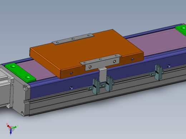Screen dimensions: 186x139
Task: Select the green end plate beside the motor
Action: (x=20, y=72)
